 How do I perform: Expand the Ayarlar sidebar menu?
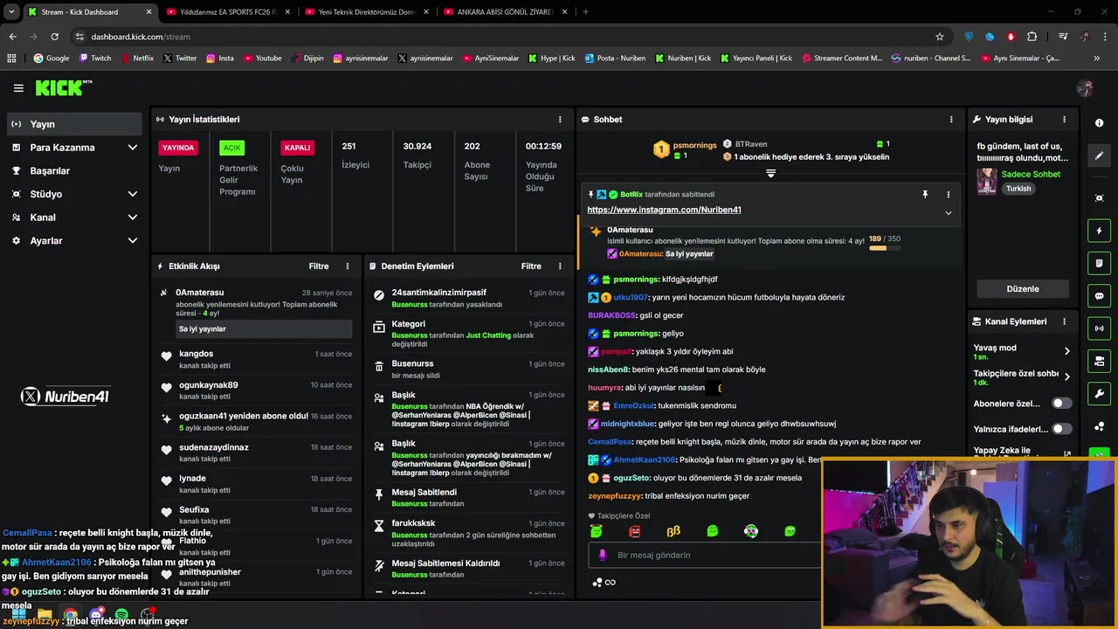tap(74, 240)
